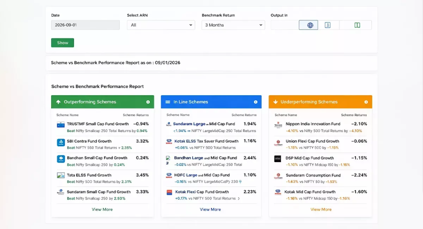Click HDFC Large and Mid Cap logo
This screenshot has width=423, height=229.
pyautogui.click(x=169, y=175)
